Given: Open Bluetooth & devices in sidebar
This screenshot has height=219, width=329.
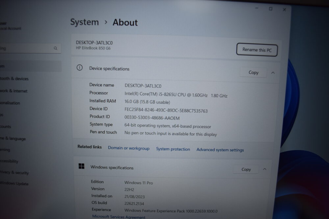Looking at the screenshot, I should tap(14, 78).
